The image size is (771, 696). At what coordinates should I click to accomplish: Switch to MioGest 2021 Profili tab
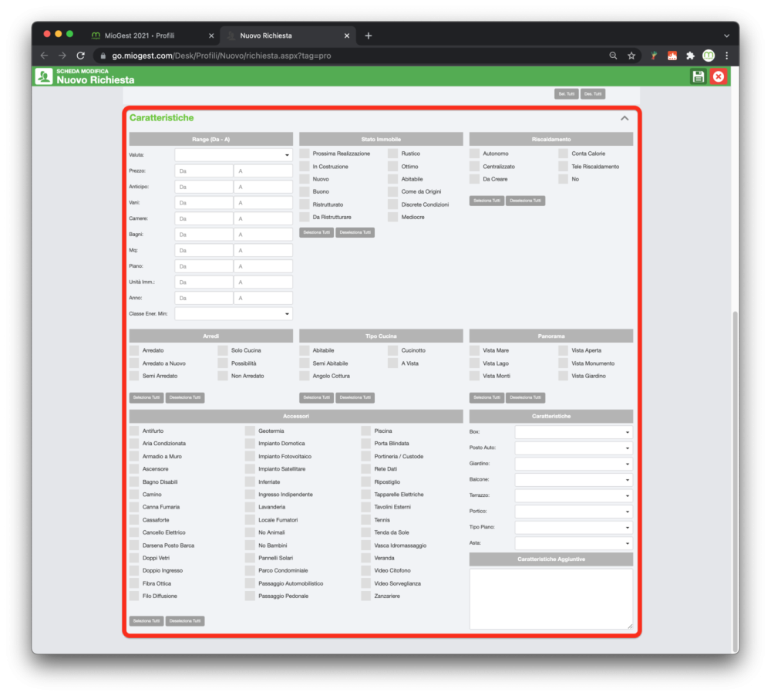(153, 35)
